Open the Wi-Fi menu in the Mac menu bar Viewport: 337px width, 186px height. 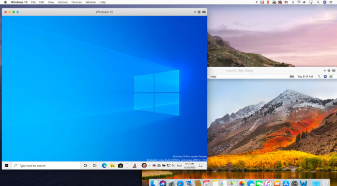(299, 2)
